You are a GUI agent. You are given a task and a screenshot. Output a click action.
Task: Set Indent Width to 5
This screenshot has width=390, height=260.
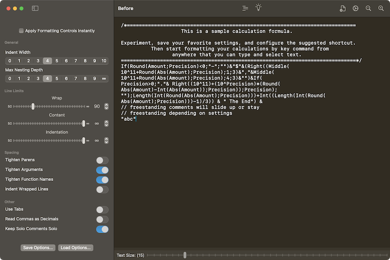57,60
